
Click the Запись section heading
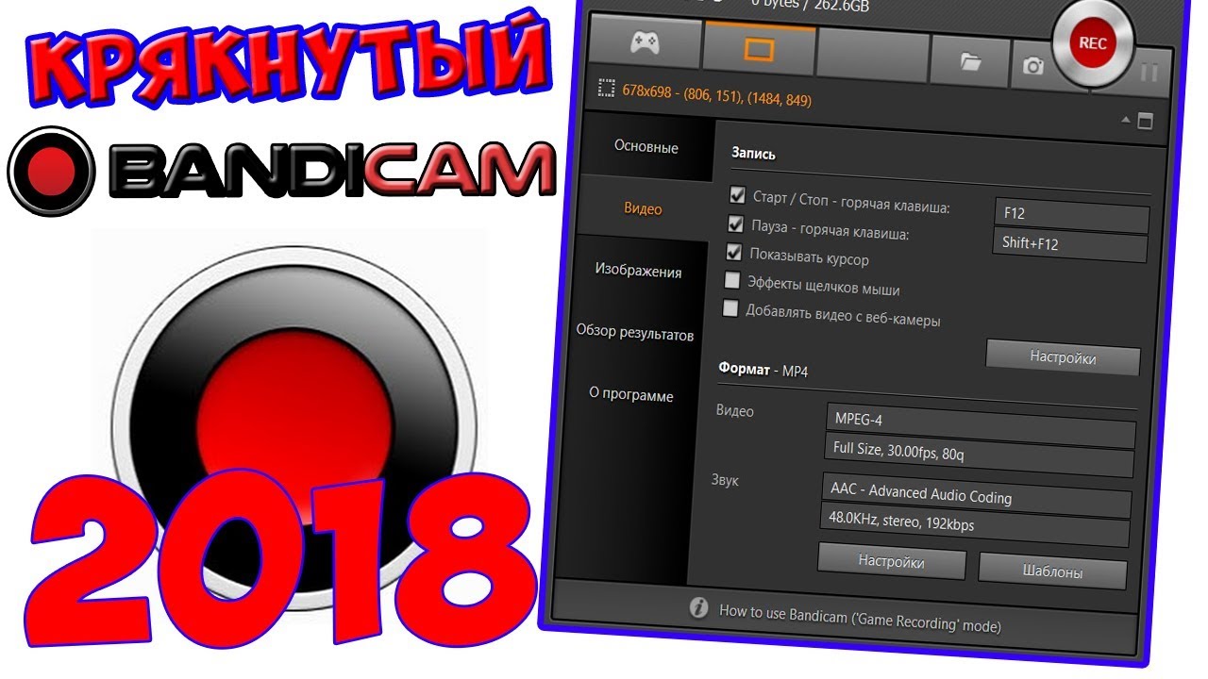[753, 153]
